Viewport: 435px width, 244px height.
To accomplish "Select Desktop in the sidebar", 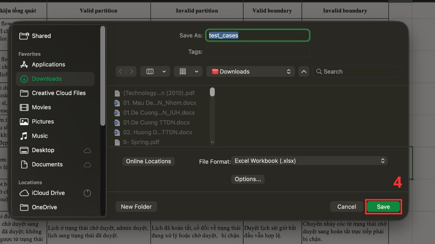I will pos(55,150).
